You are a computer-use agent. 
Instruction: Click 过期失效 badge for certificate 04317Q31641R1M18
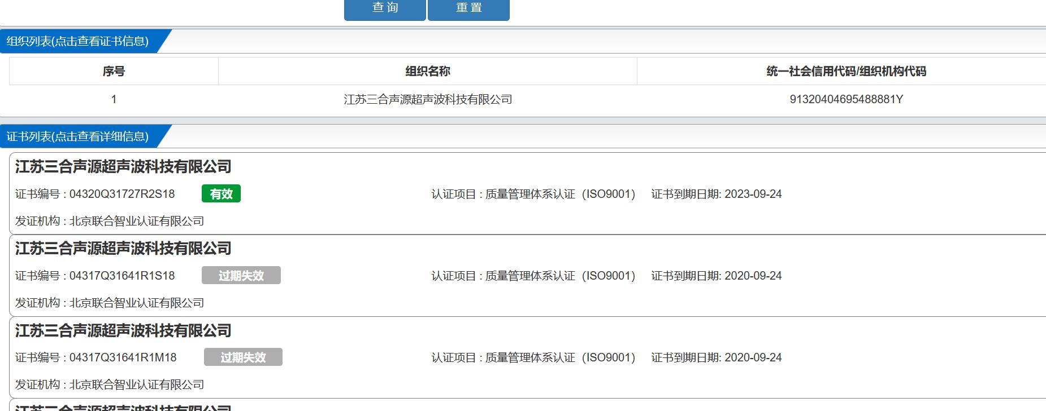(243, 357)
